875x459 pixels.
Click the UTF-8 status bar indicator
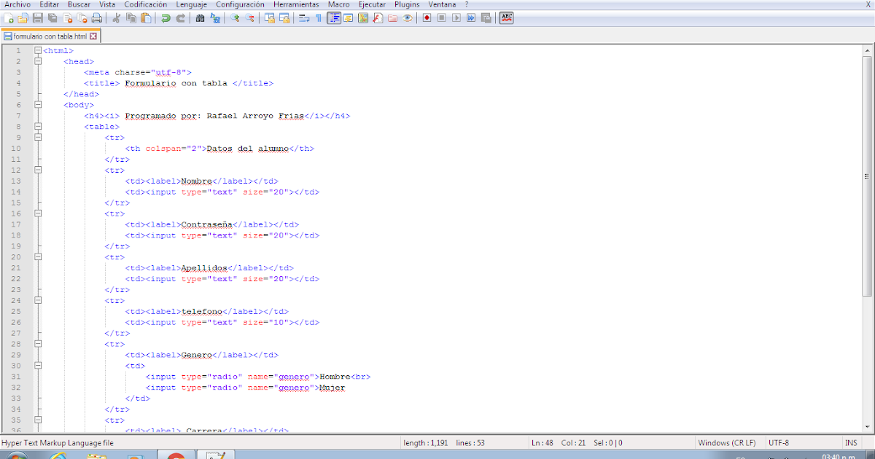(x=777, y=442)
